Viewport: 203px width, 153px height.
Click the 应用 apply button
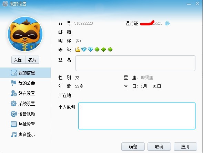point(185,146)
